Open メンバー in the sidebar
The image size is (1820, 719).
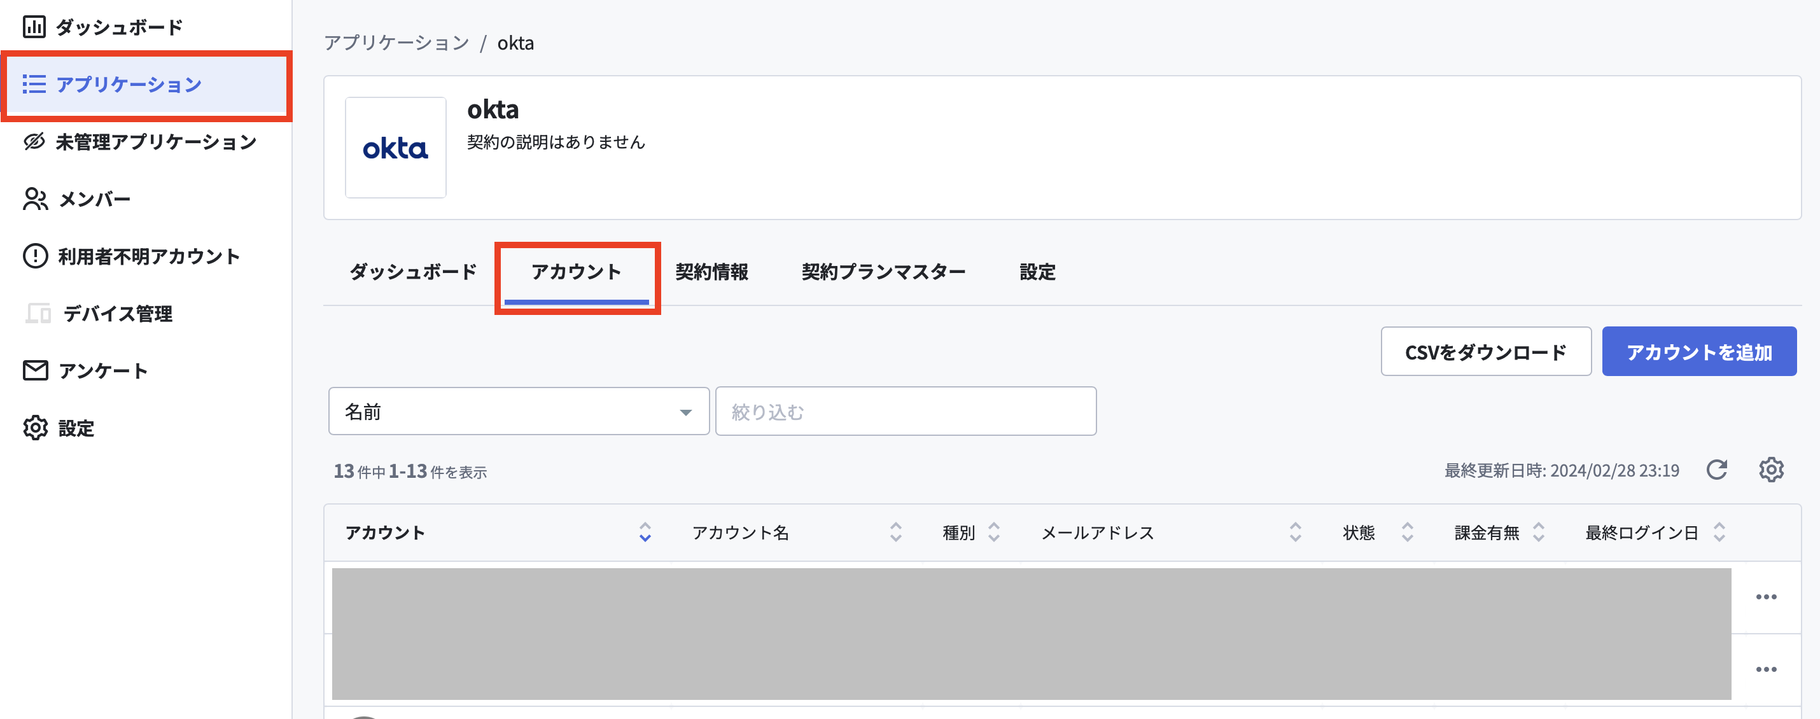tap(95, 199)
